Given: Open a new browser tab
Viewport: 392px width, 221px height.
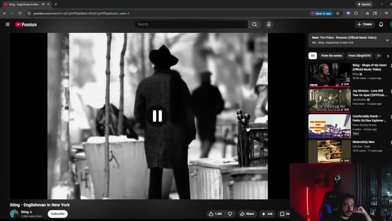Looking at the screenshot, I should (56, 4).
